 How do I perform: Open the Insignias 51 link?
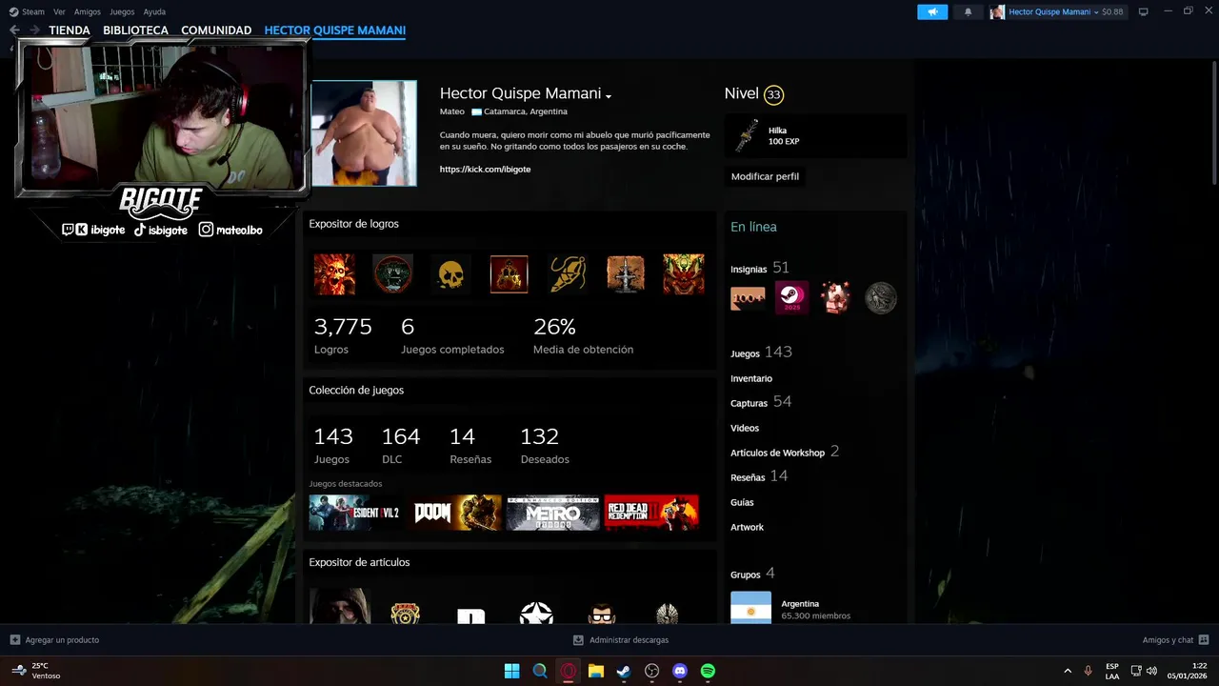coord(760,269)
